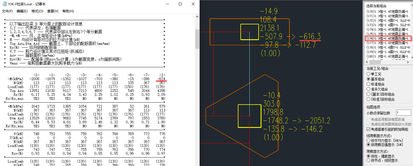
Task: Select combination (174) in the list
Action: tap(387, 30)
